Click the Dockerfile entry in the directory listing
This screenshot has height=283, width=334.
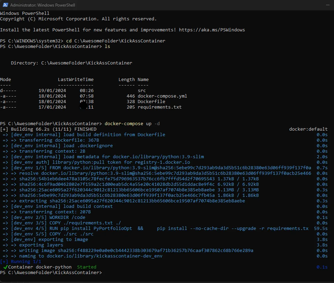152,101
